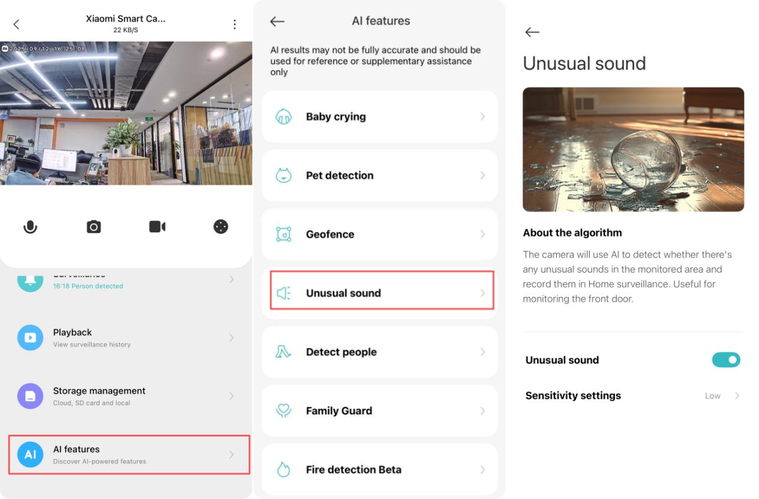Open the Geofence feature
This screenshot has width=759, height=499.
coord(380,235)
